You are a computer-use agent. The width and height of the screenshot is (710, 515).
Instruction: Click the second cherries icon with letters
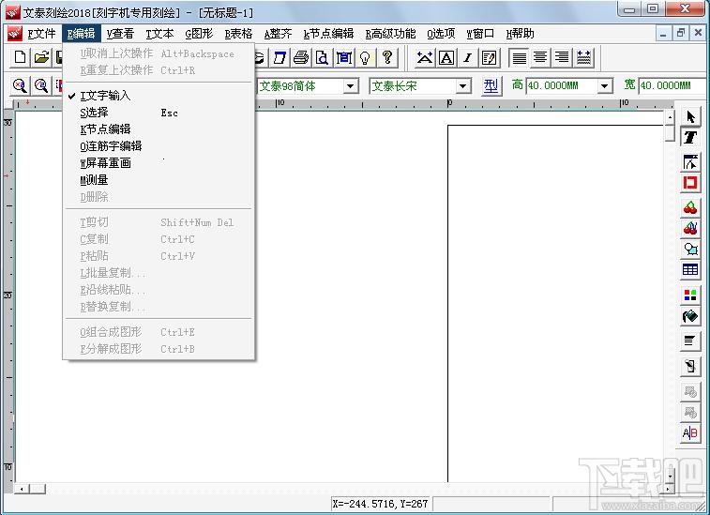[689, 228]
